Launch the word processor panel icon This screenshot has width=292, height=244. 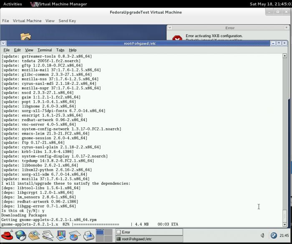click(48, 236)
